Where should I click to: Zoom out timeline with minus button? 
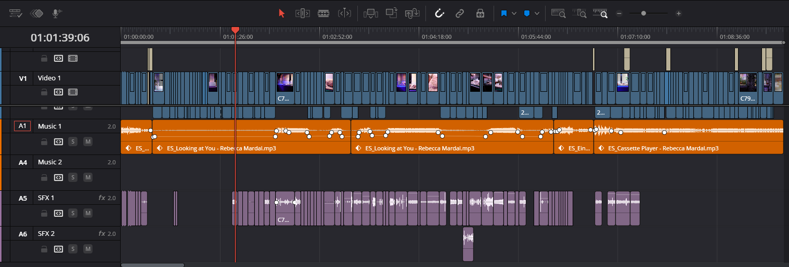(x=619, y=13)
